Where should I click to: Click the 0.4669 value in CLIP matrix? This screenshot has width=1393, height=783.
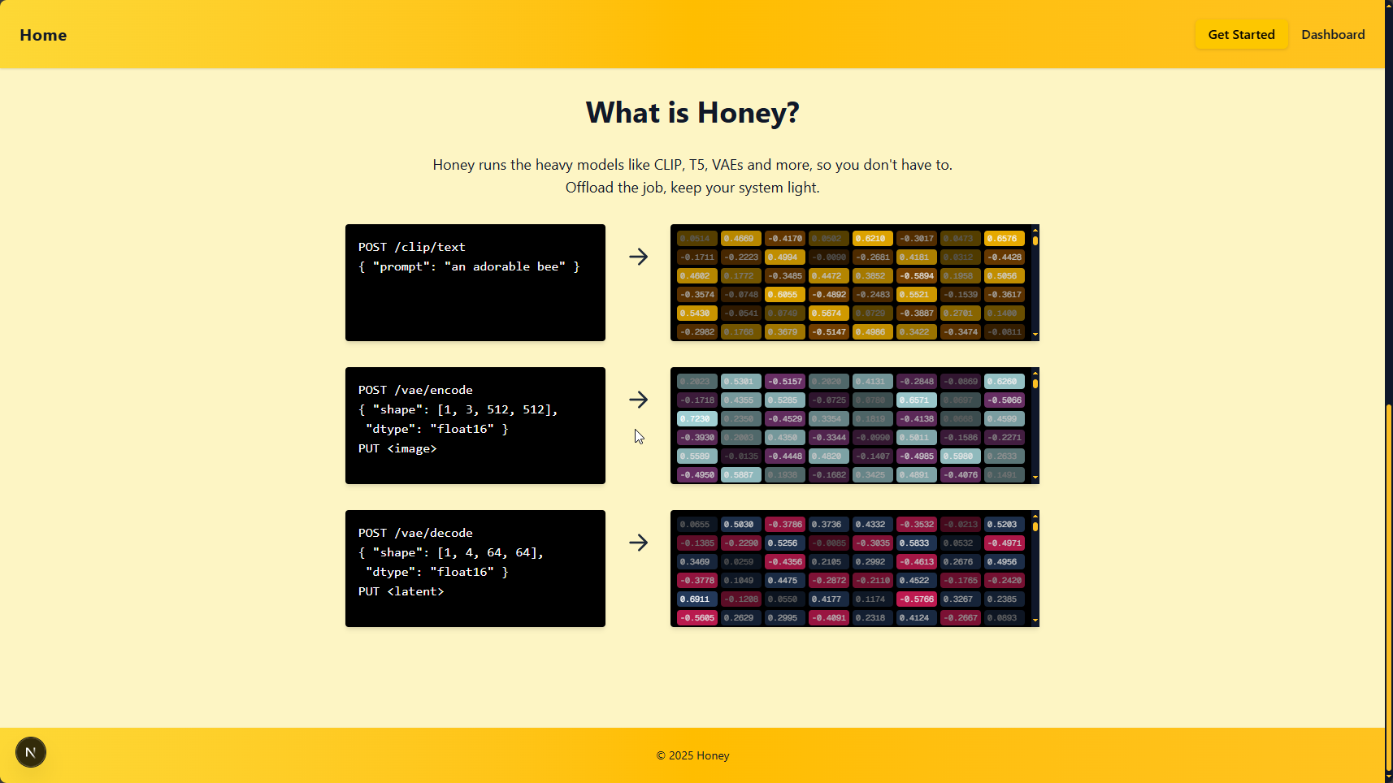741,239
